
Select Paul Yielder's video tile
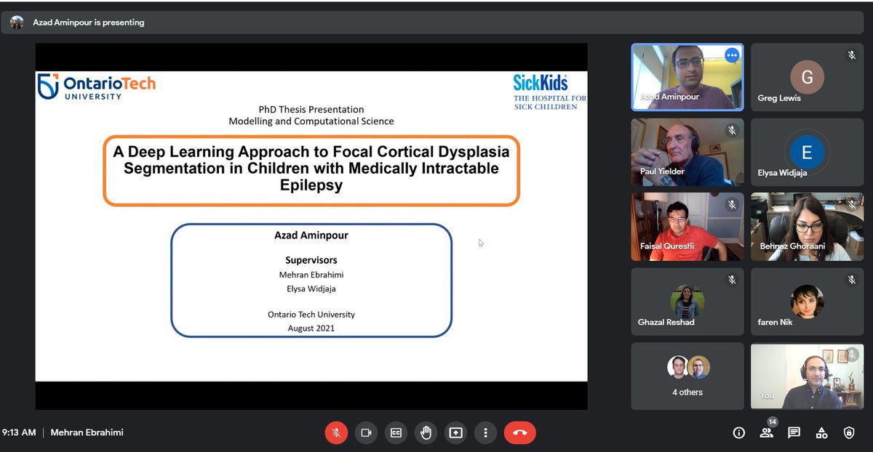pyautogui.click(x=687, y=151)
